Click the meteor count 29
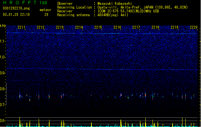The height and width of the screenshot is (127, 201). click(46, 15)
